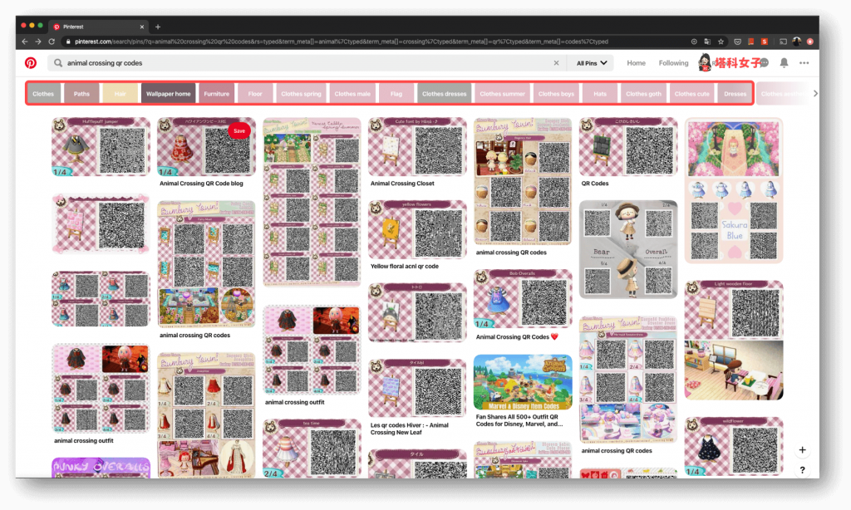The image size is (851, 510).
Task: Expand the All Pins filter dropdown
Action: point(592,63)
